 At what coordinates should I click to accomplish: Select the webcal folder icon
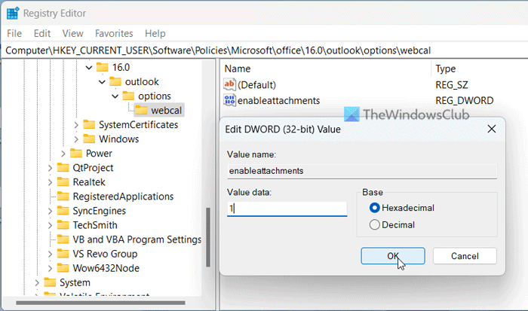142,110
